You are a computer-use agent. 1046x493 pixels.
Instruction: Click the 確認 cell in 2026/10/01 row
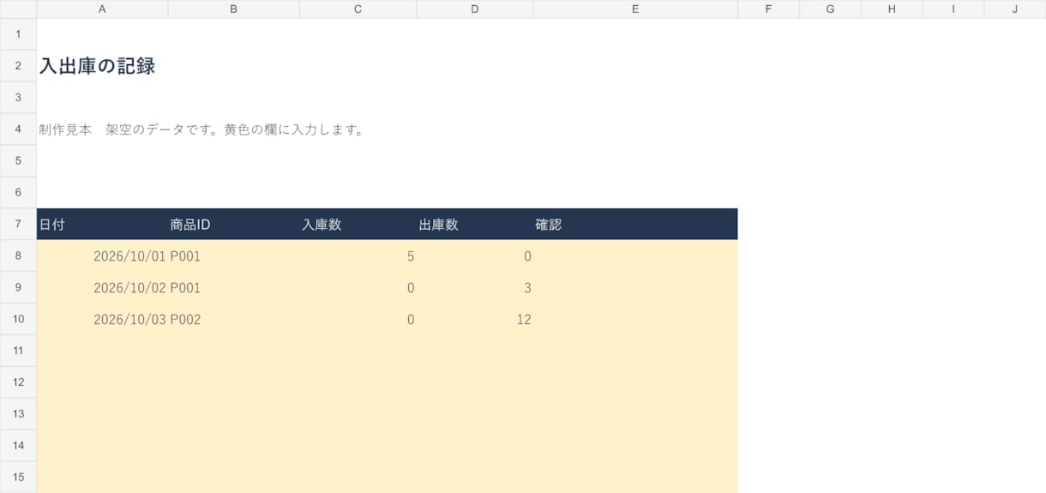635,256
